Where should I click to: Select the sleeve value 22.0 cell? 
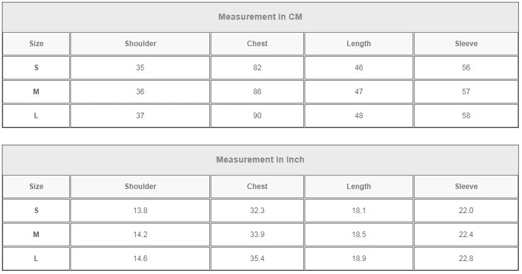click(466, 211)
